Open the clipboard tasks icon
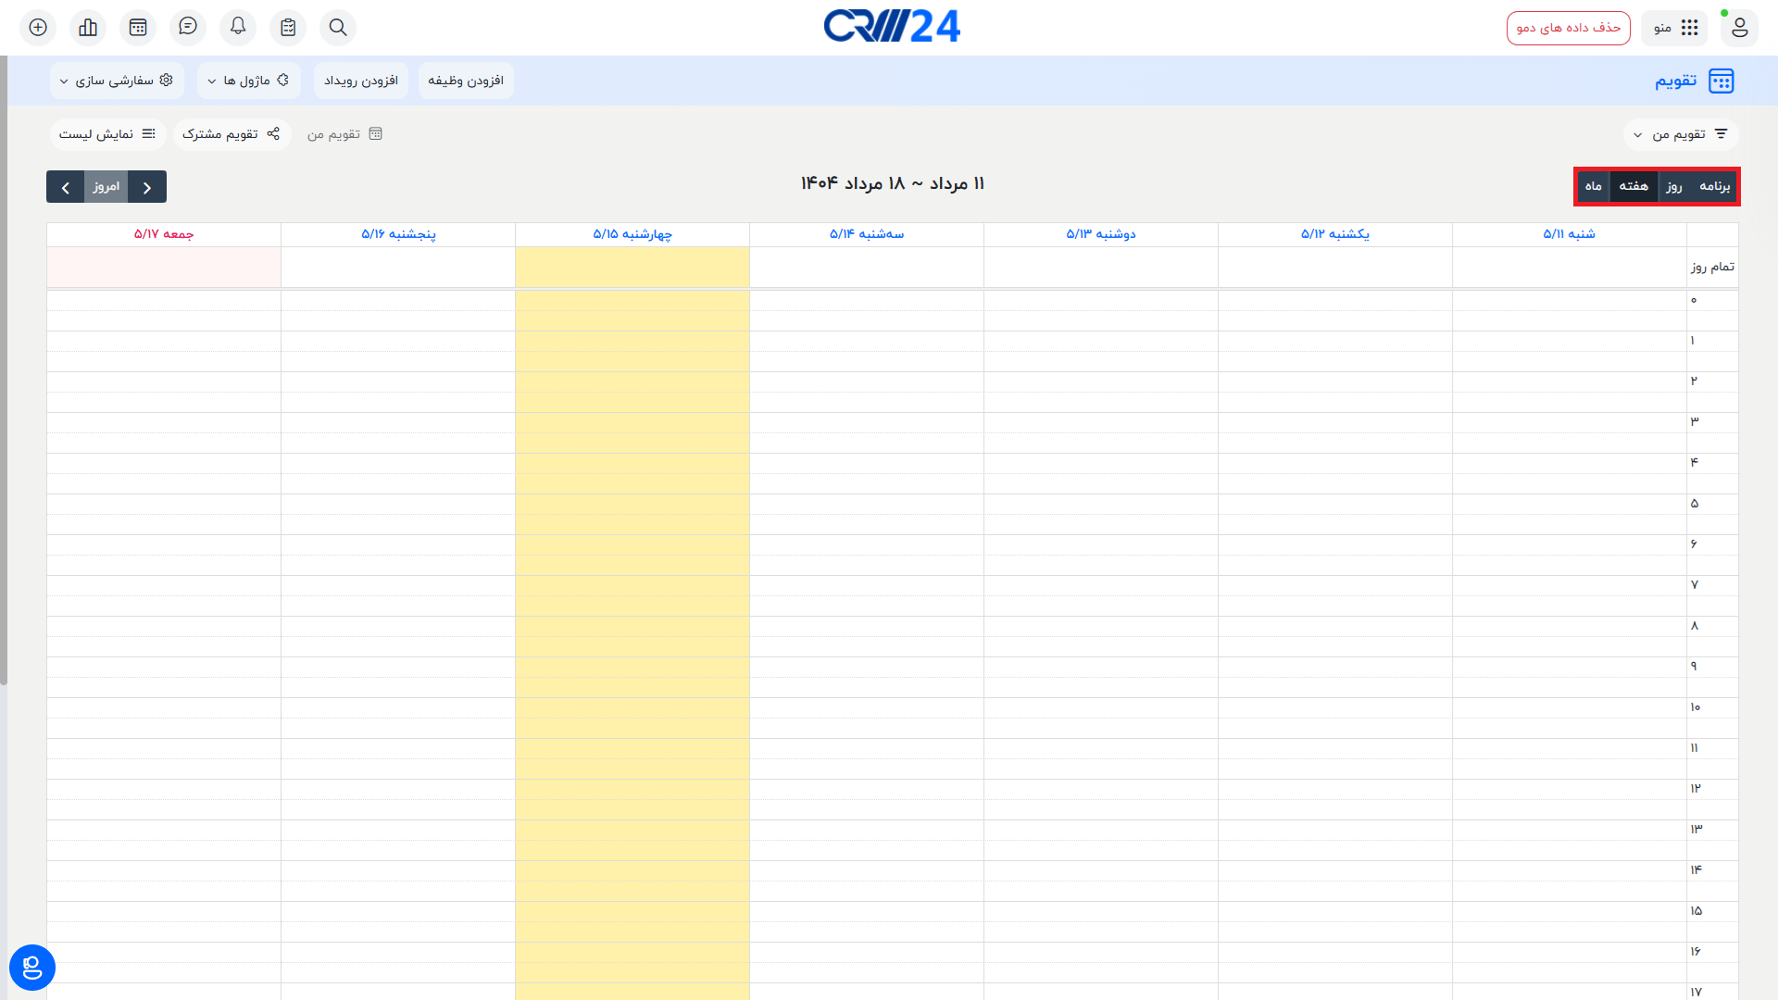Viewport: 1778px width, 1000px height. click(x=288, y=28)
